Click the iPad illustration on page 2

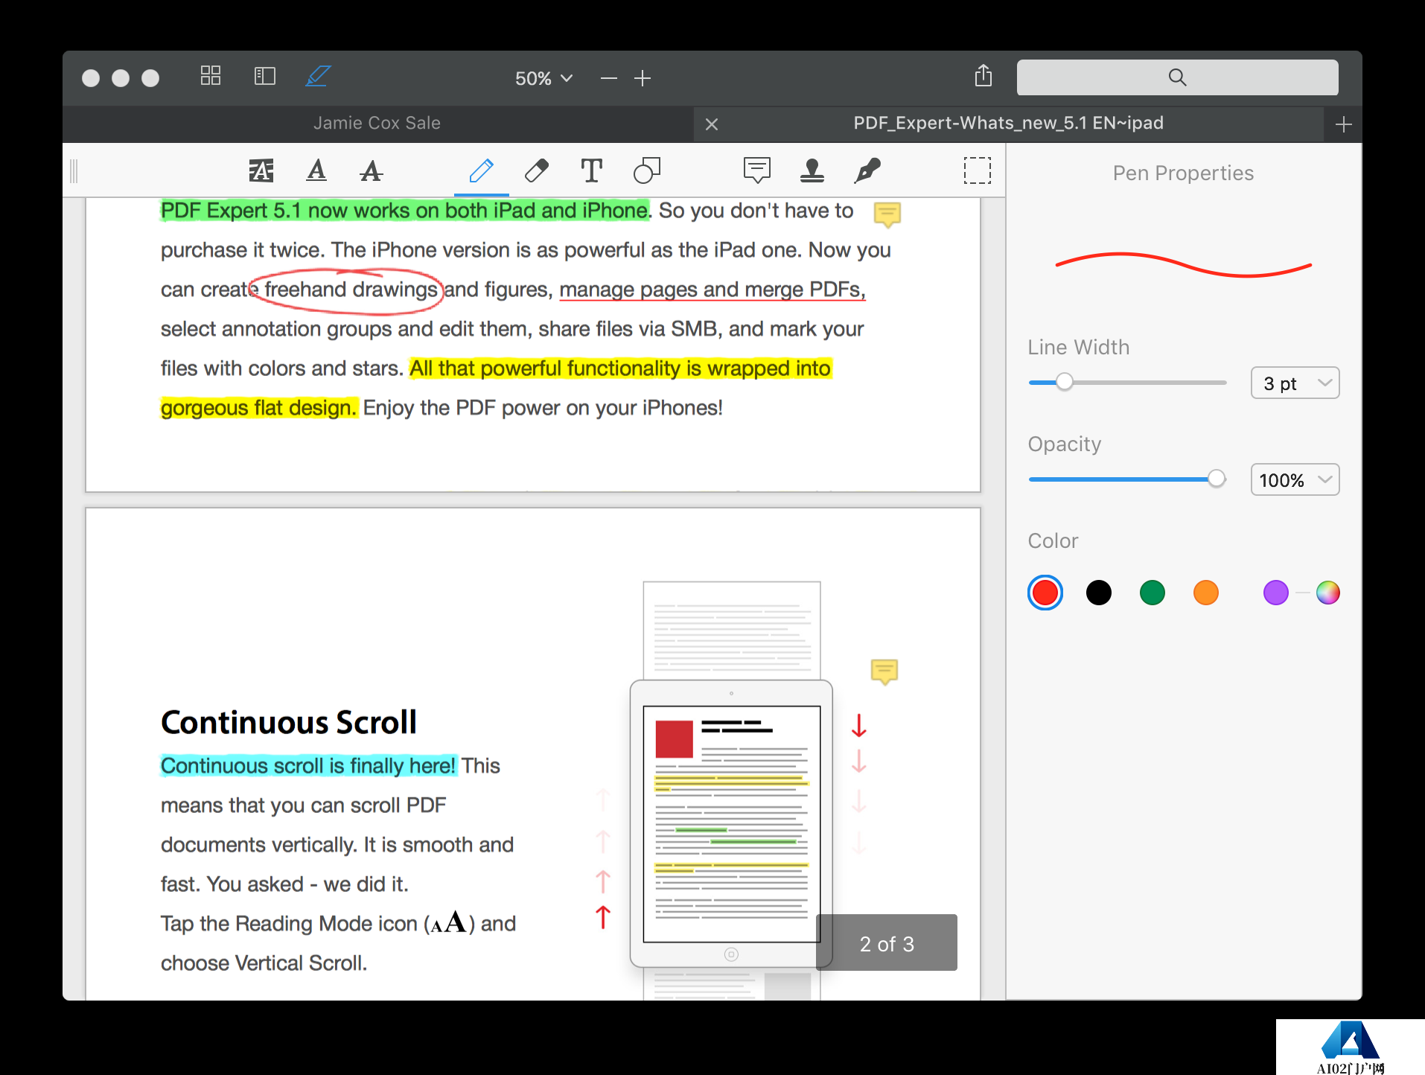click(x=731, y=823)
